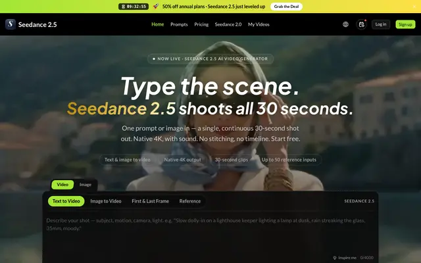Click the Text & image to video chip
Image resolution: width=421 pixels, height=263 pixels.
[x=127, y=160]
